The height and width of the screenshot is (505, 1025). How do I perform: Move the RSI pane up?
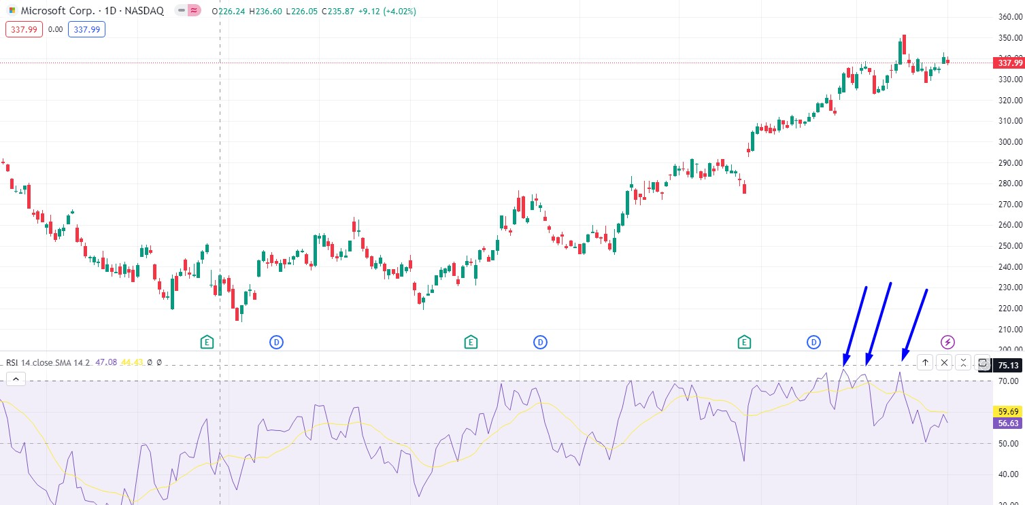pos(925,362)
